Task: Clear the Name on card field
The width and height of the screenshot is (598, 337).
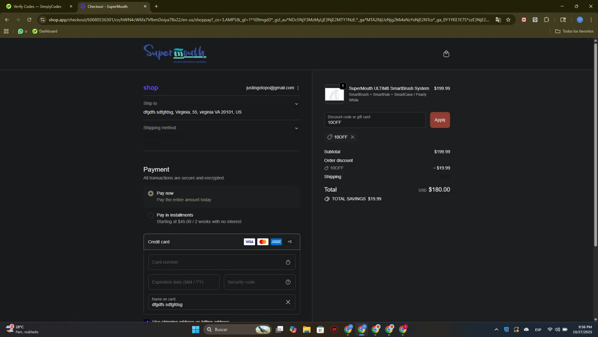Action: click(x=288, y=302)
